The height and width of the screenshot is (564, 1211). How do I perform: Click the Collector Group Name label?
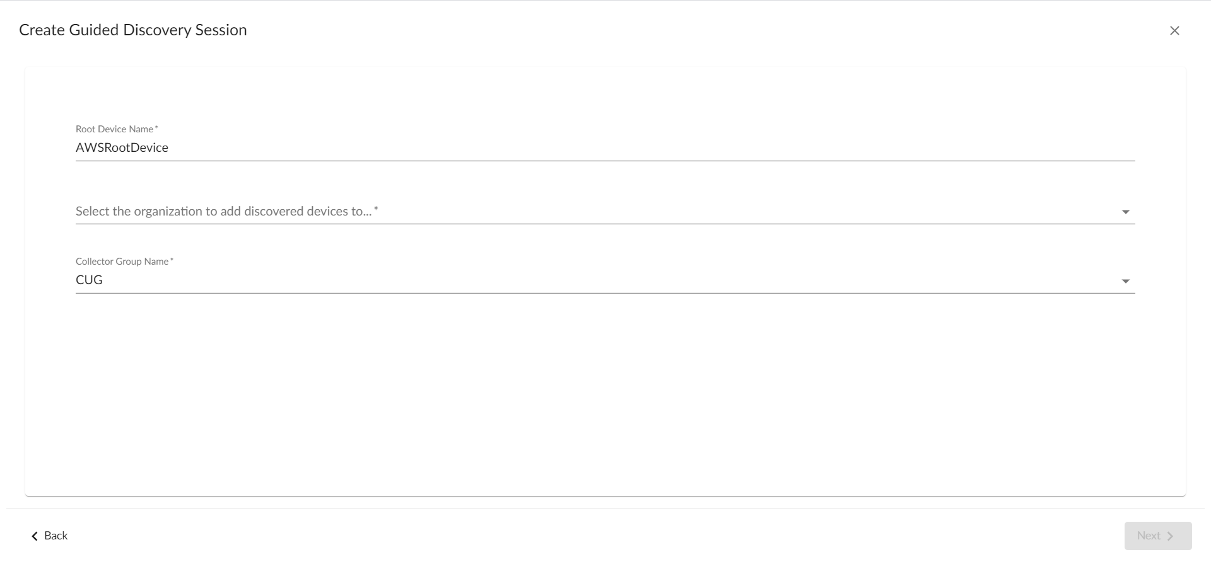pos(122,262)
